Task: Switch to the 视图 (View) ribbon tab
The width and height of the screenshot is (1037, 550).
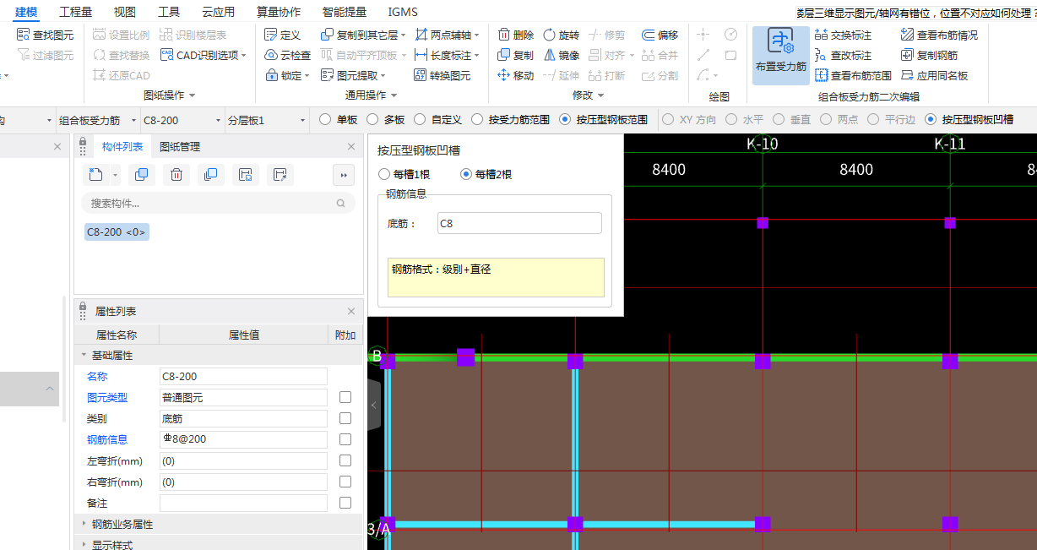Action: pyautogui.click(x=125, y=12)
